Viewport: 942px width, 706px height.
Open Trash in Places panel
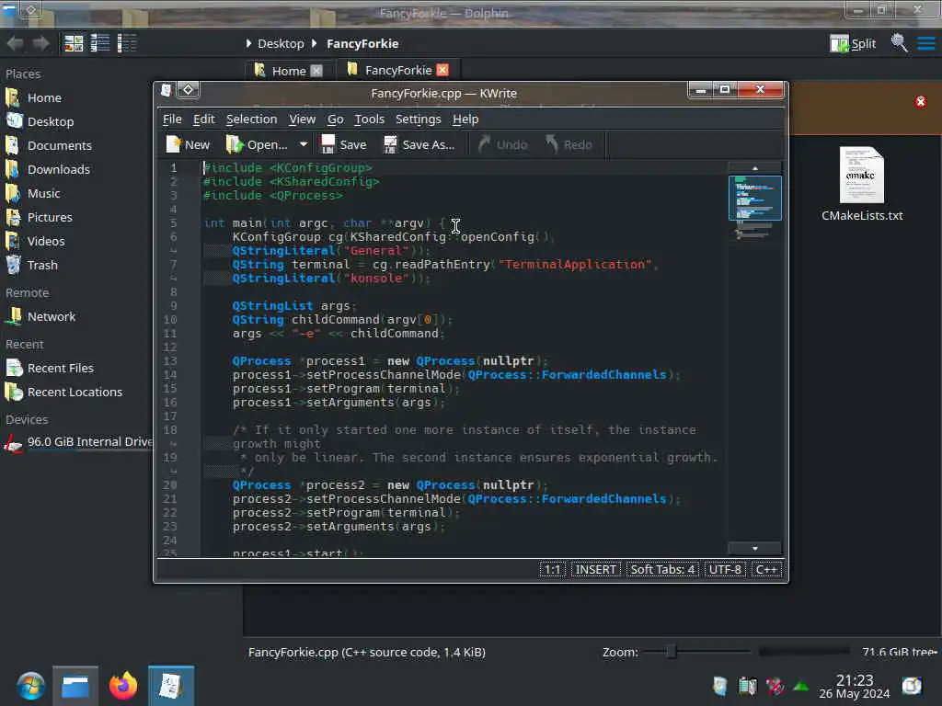[42, 265]
